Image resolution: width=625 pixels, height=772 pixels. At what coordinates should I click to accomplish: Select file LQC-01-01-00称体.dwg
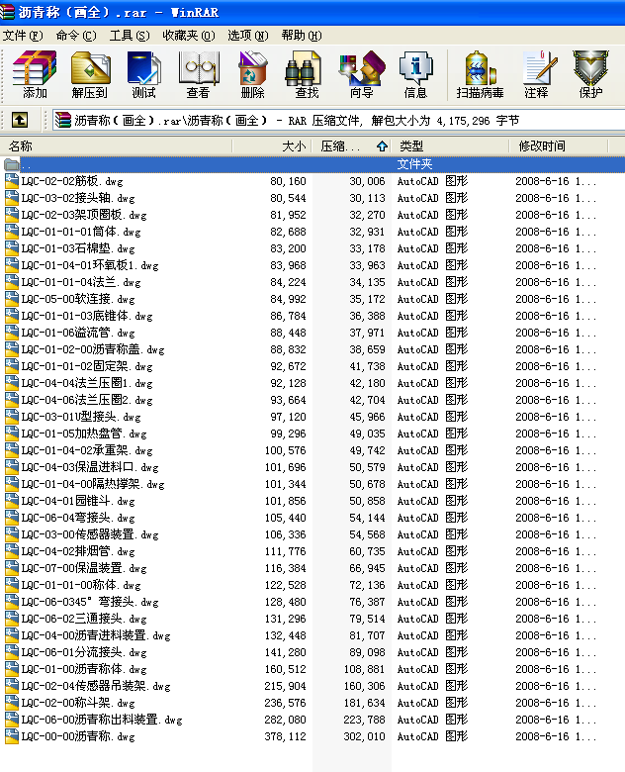tap(81, 584)
